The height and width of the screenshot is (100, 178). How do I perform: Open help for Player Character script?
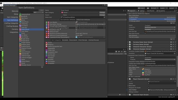(x=171, y=79)
